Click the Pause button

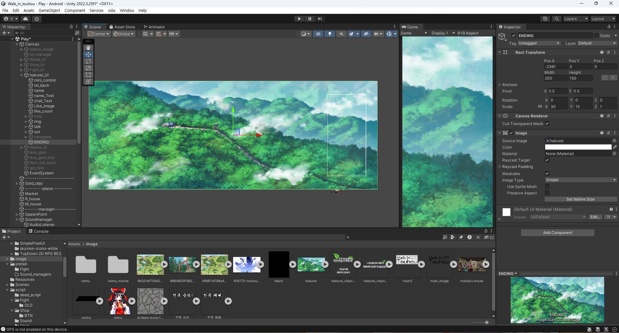pos(309,19)
